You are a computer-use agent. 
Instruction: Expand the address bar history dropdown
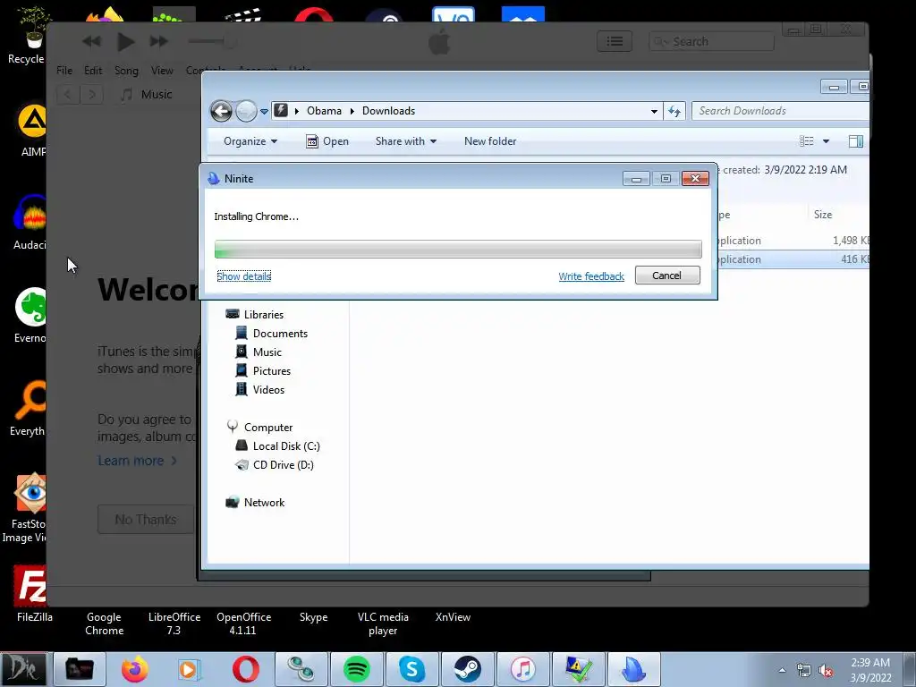pos(654,111)
